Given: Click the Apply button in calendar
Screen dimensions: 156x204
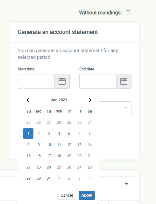Looking at the screenshot, I should 87,195.
